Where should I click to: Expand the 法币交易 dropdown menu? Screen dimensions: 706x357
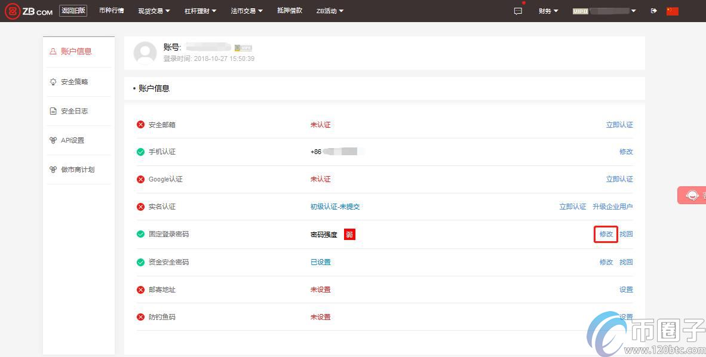point(247,11)
